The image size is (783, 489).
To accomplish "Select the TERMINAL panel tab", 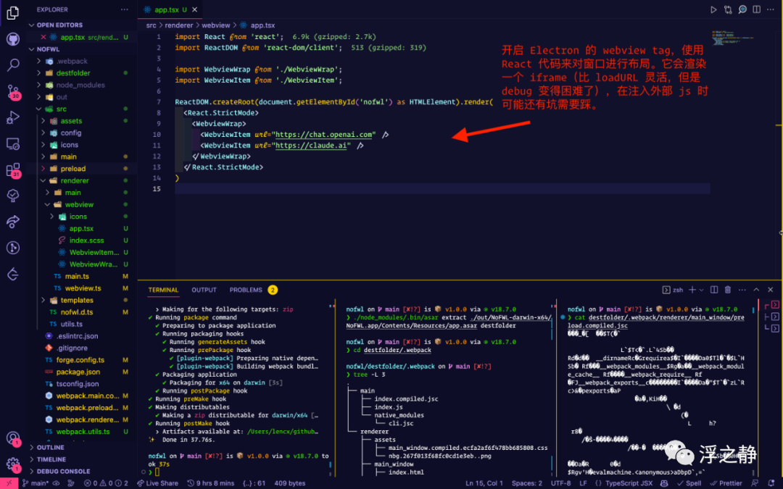I will click(163, 290).
